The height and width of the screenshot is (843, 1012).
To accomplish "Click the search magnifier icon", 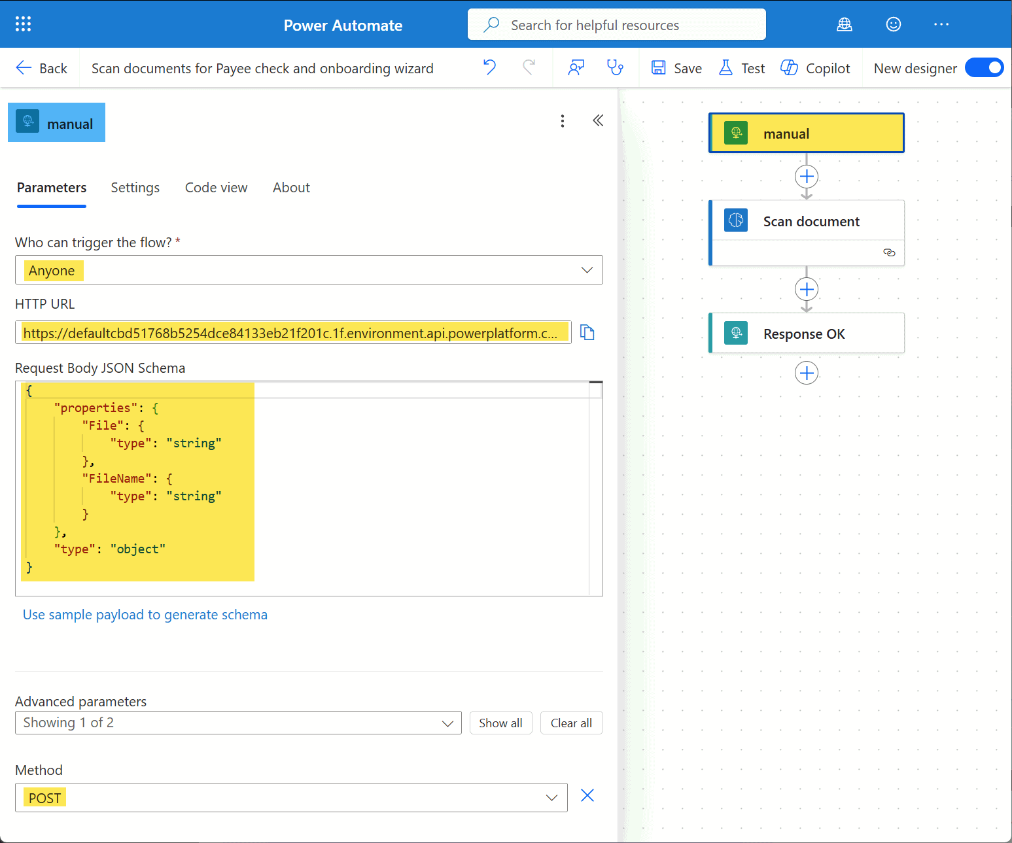I will [491, 25].
